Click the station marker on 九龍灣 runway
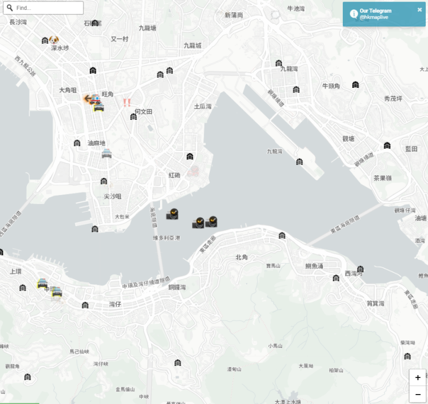This screenshot has height=404, width=428. [300, 162]
